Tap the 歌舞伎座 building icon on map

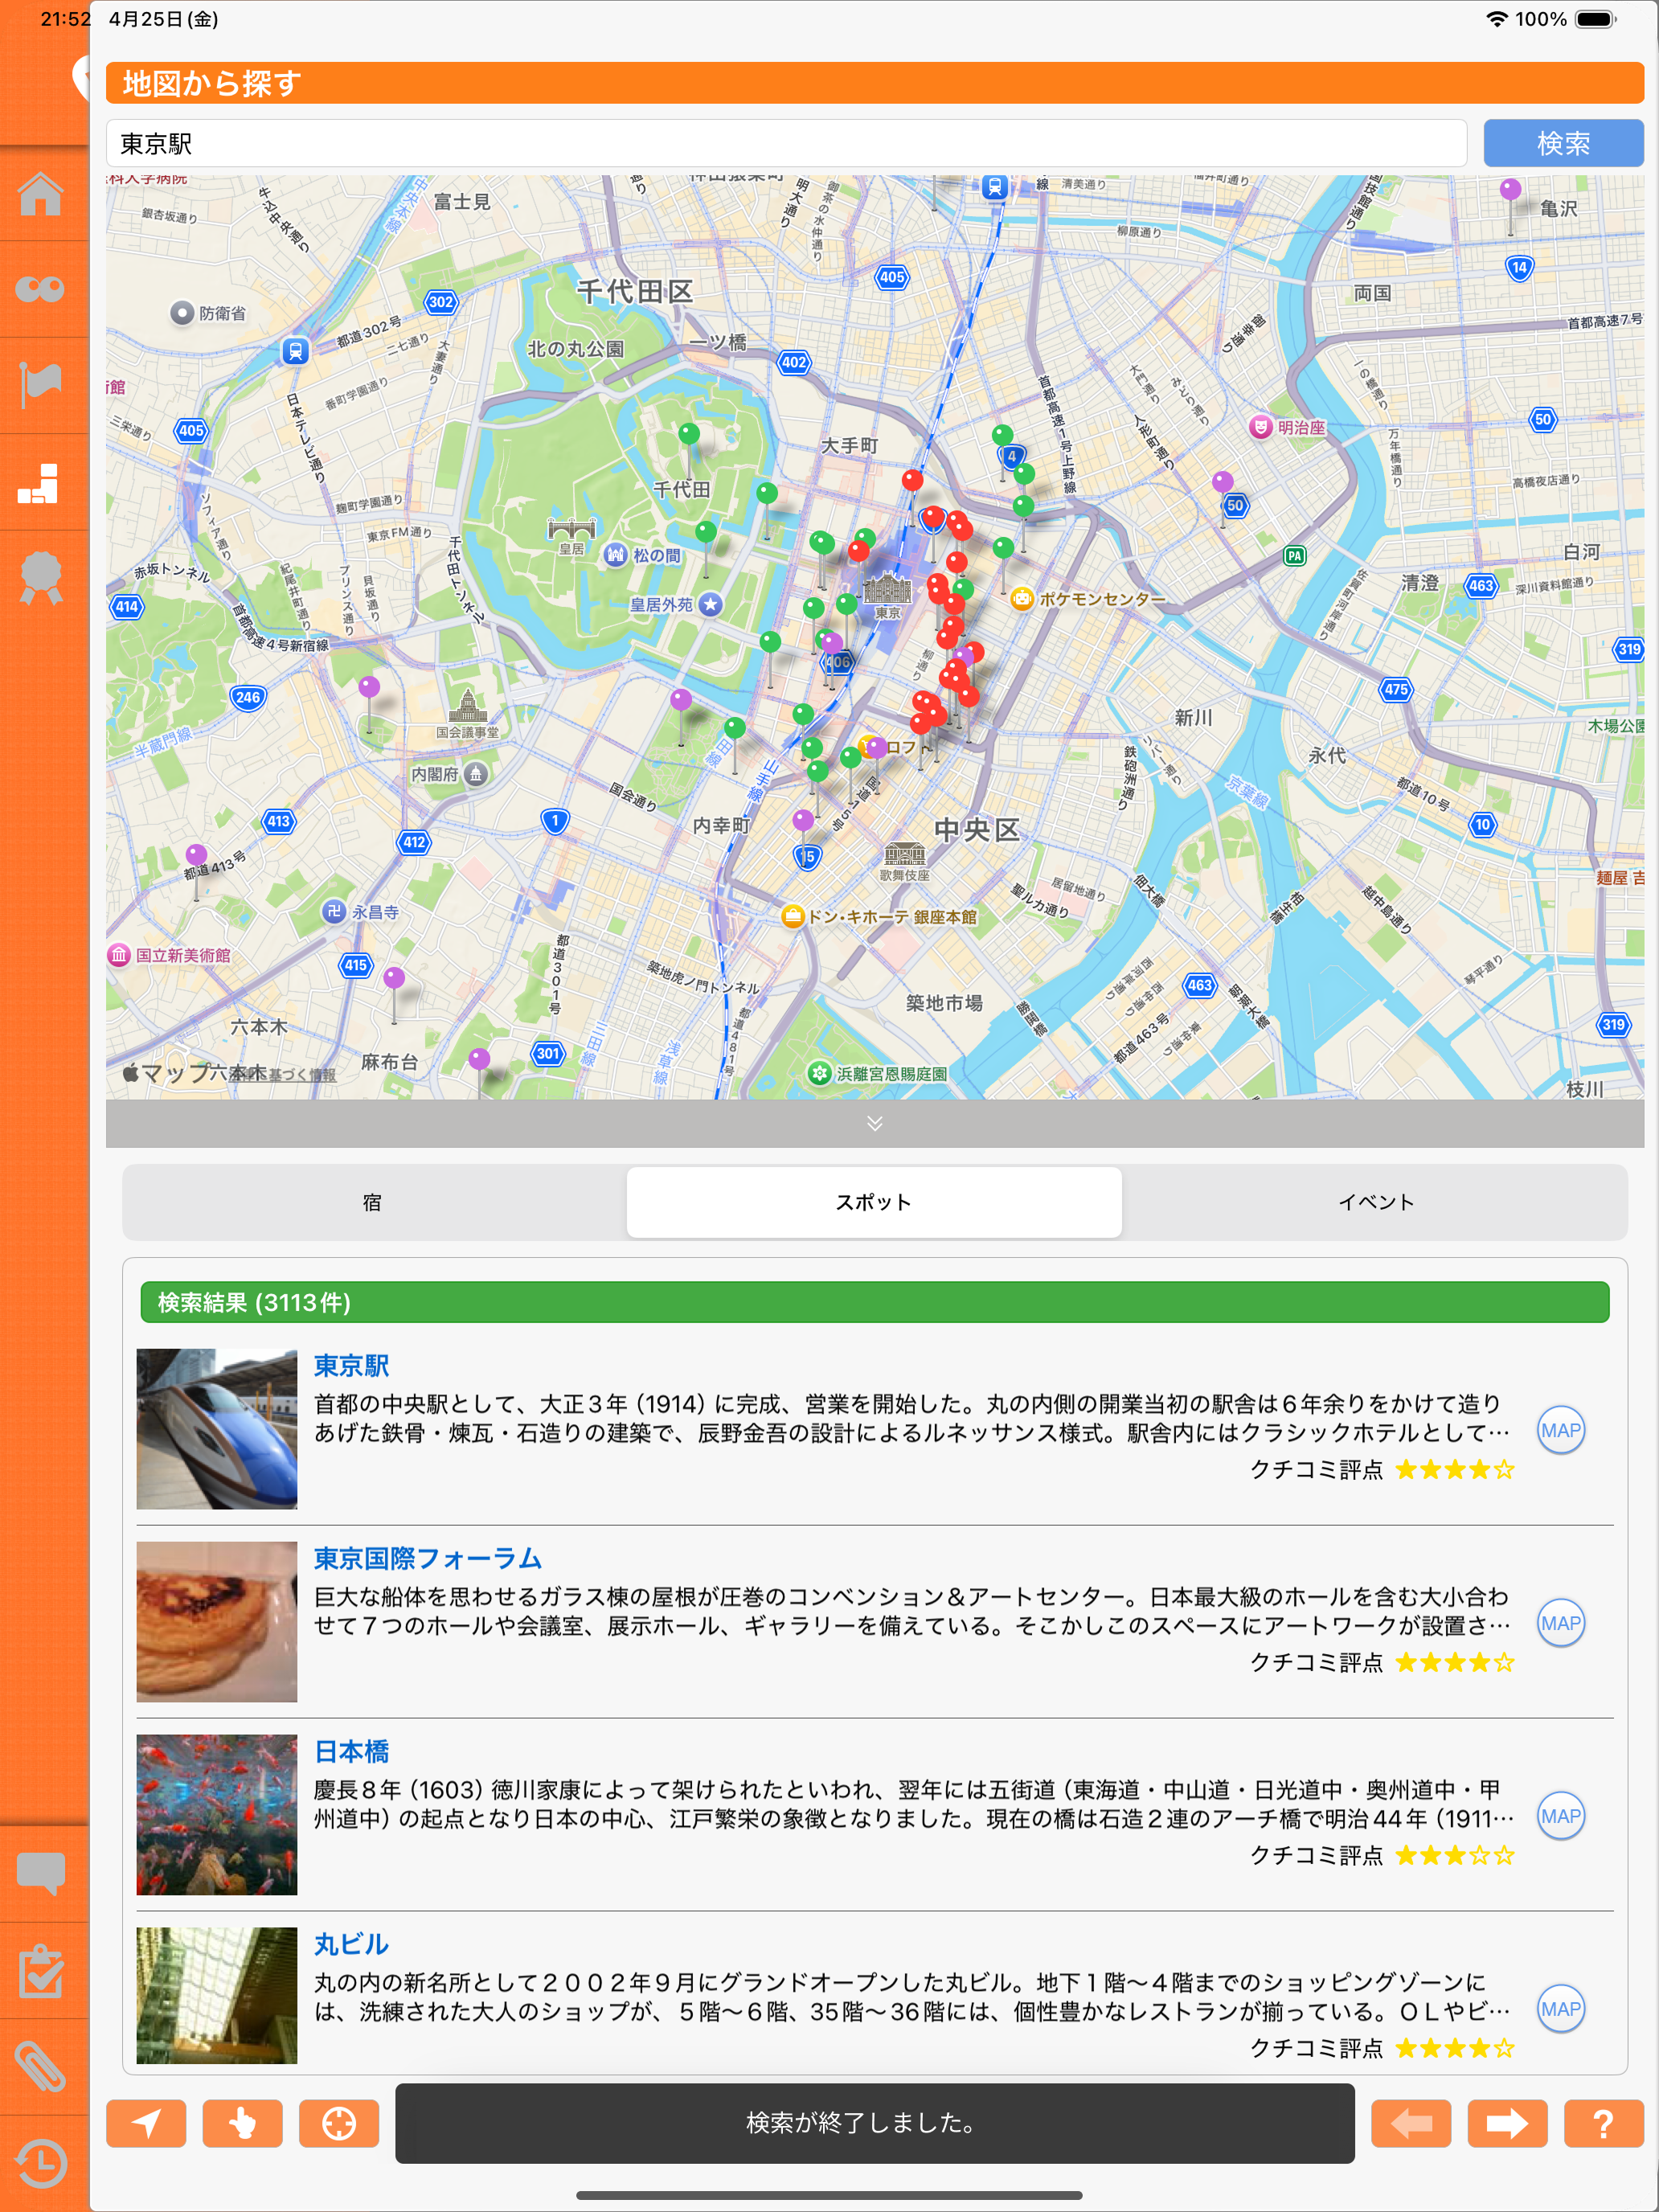pyautogui.click(x=904, y=853)
